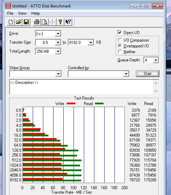The width and height of the screenshot is (171, 195).
Task: Click the Description scrollbar down arrow
Action: pos(156,91)
